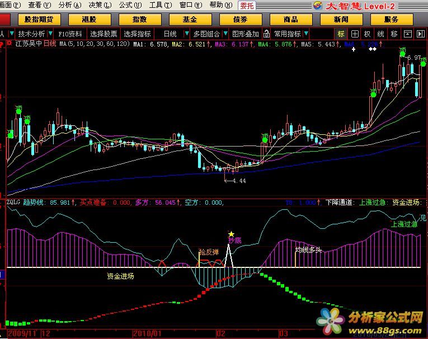
Task: Click the 基金 fund button
Action: point(190,19)
